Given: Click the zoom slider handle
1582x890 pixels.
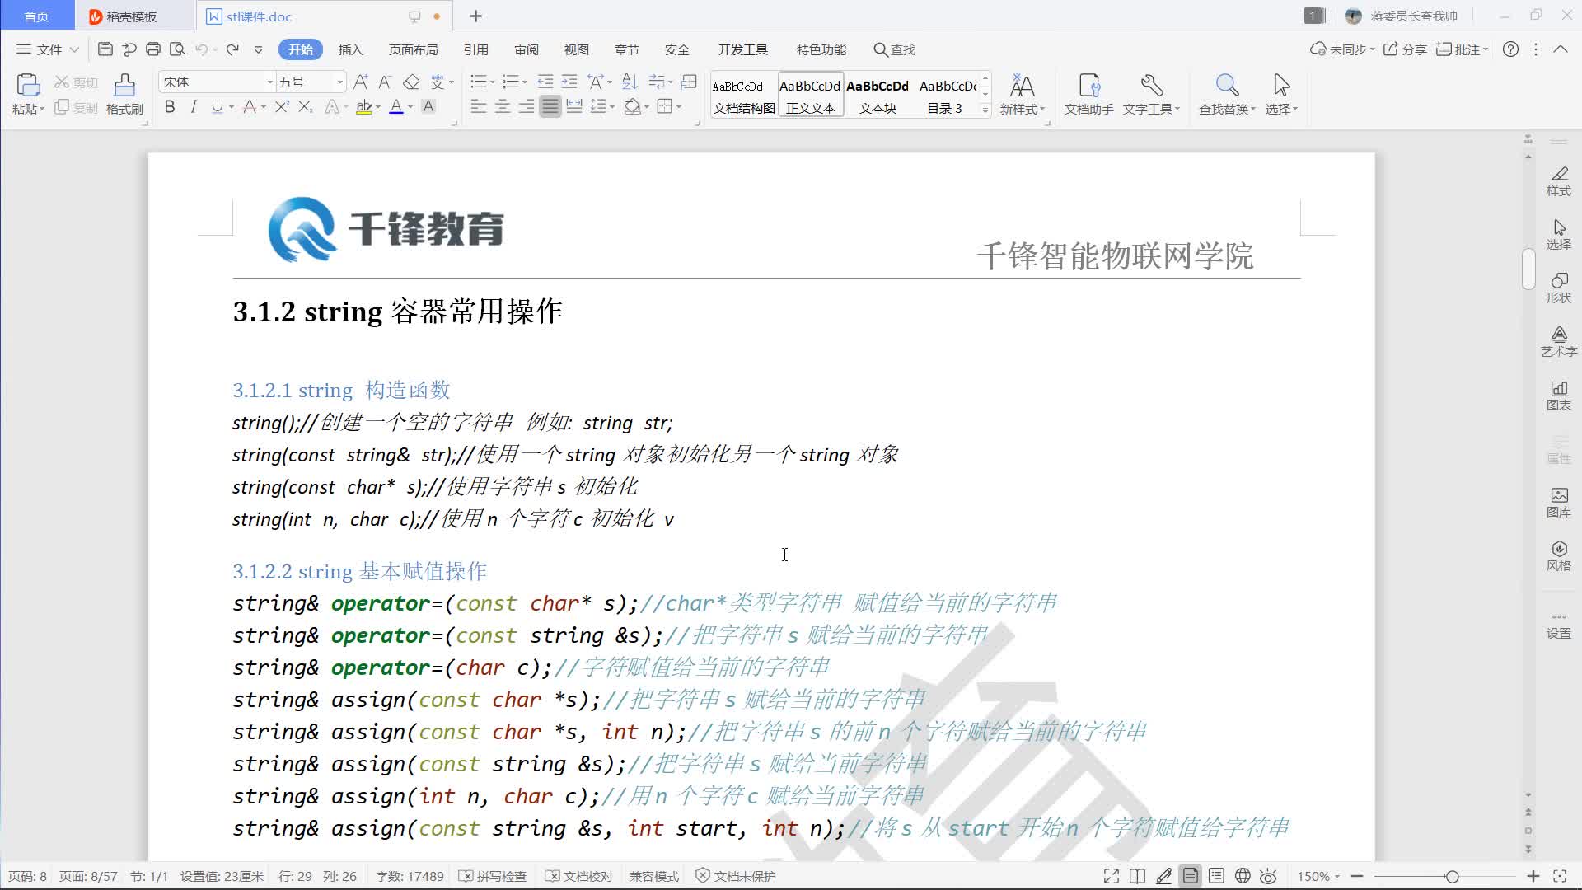Looking at the screenshot, I should click(x=1452, y=876).
